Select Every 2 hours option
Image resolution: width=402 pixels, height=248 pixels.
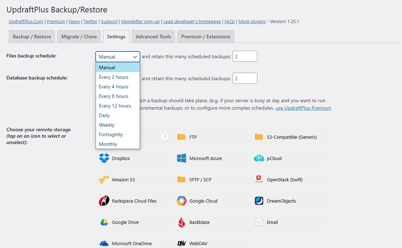click(118, 77)
